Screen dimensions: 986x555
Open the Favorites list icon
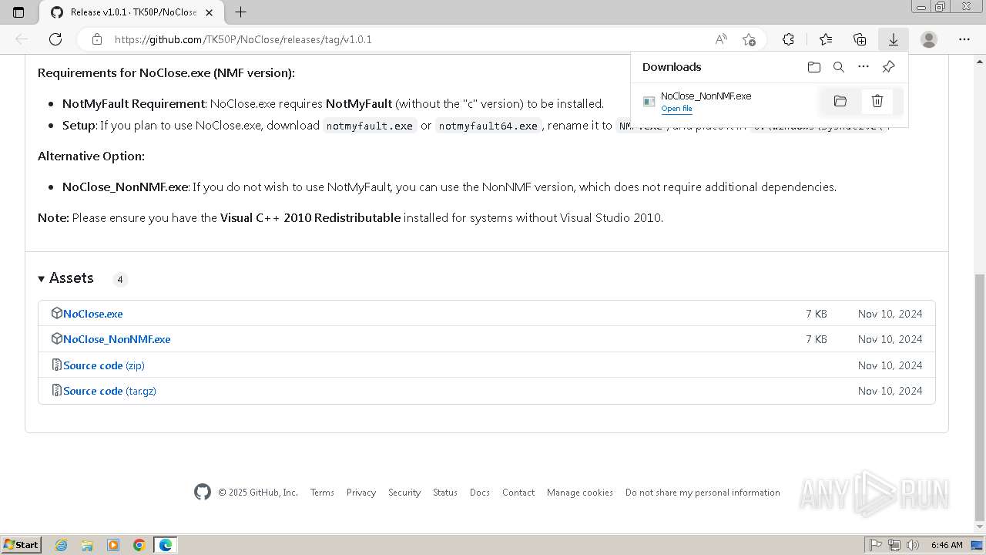click(x=826, y=39)
